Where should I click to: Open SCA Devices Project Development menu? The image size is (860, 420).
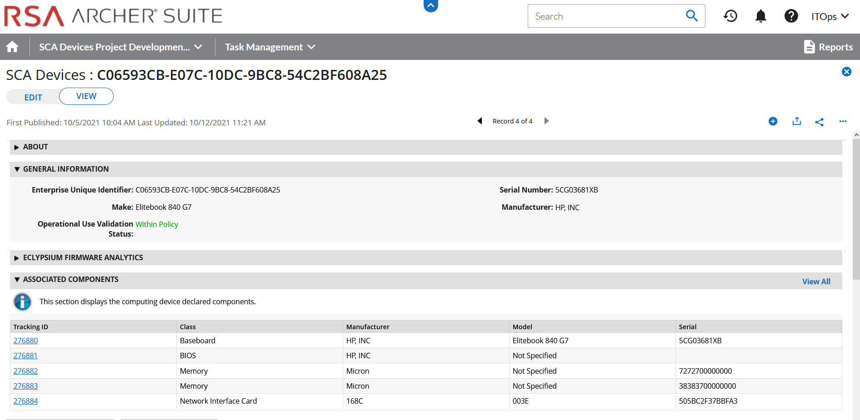(120, 47)
